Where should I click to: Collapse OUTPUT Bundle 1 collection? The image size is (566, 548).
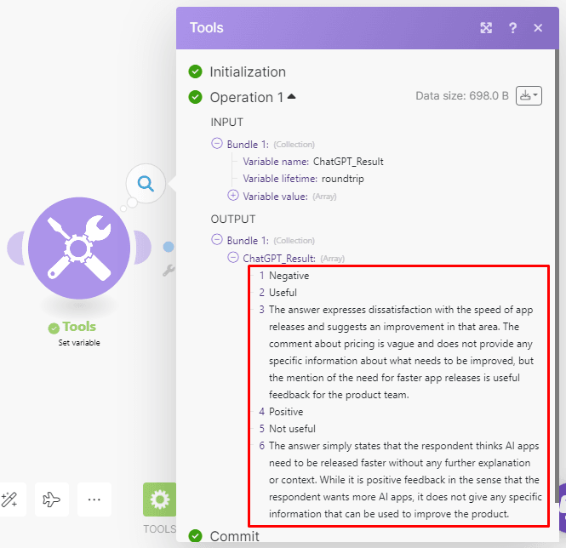(x=217, y=240)
